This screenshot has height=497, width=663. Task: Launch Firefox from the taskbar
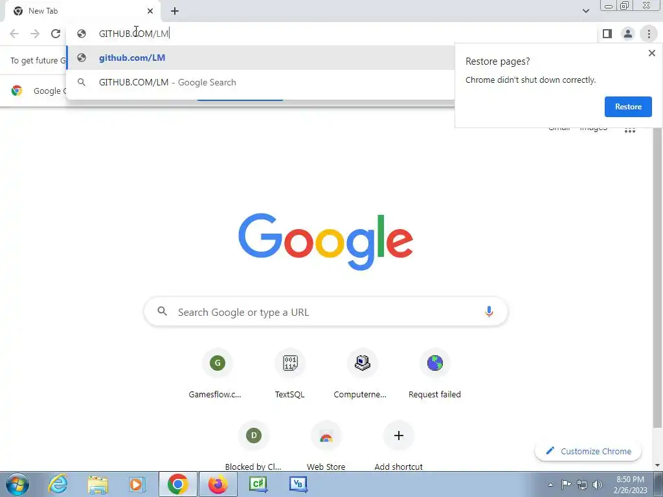pos(218,484)
